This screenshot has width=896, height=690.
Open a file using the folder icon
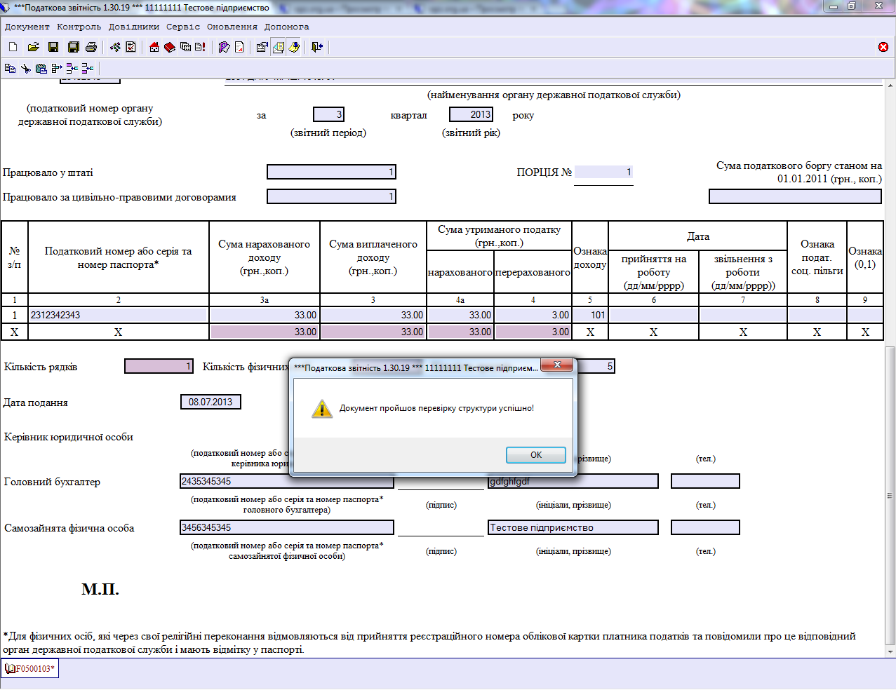point(33,47)
